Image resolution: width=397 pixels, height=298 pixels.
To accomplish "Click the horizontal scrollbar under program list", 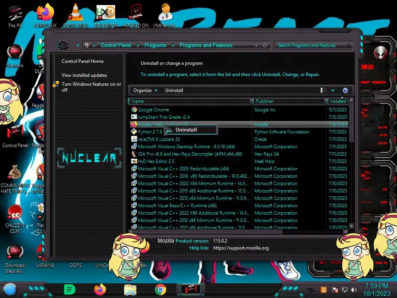I will 208,232.
